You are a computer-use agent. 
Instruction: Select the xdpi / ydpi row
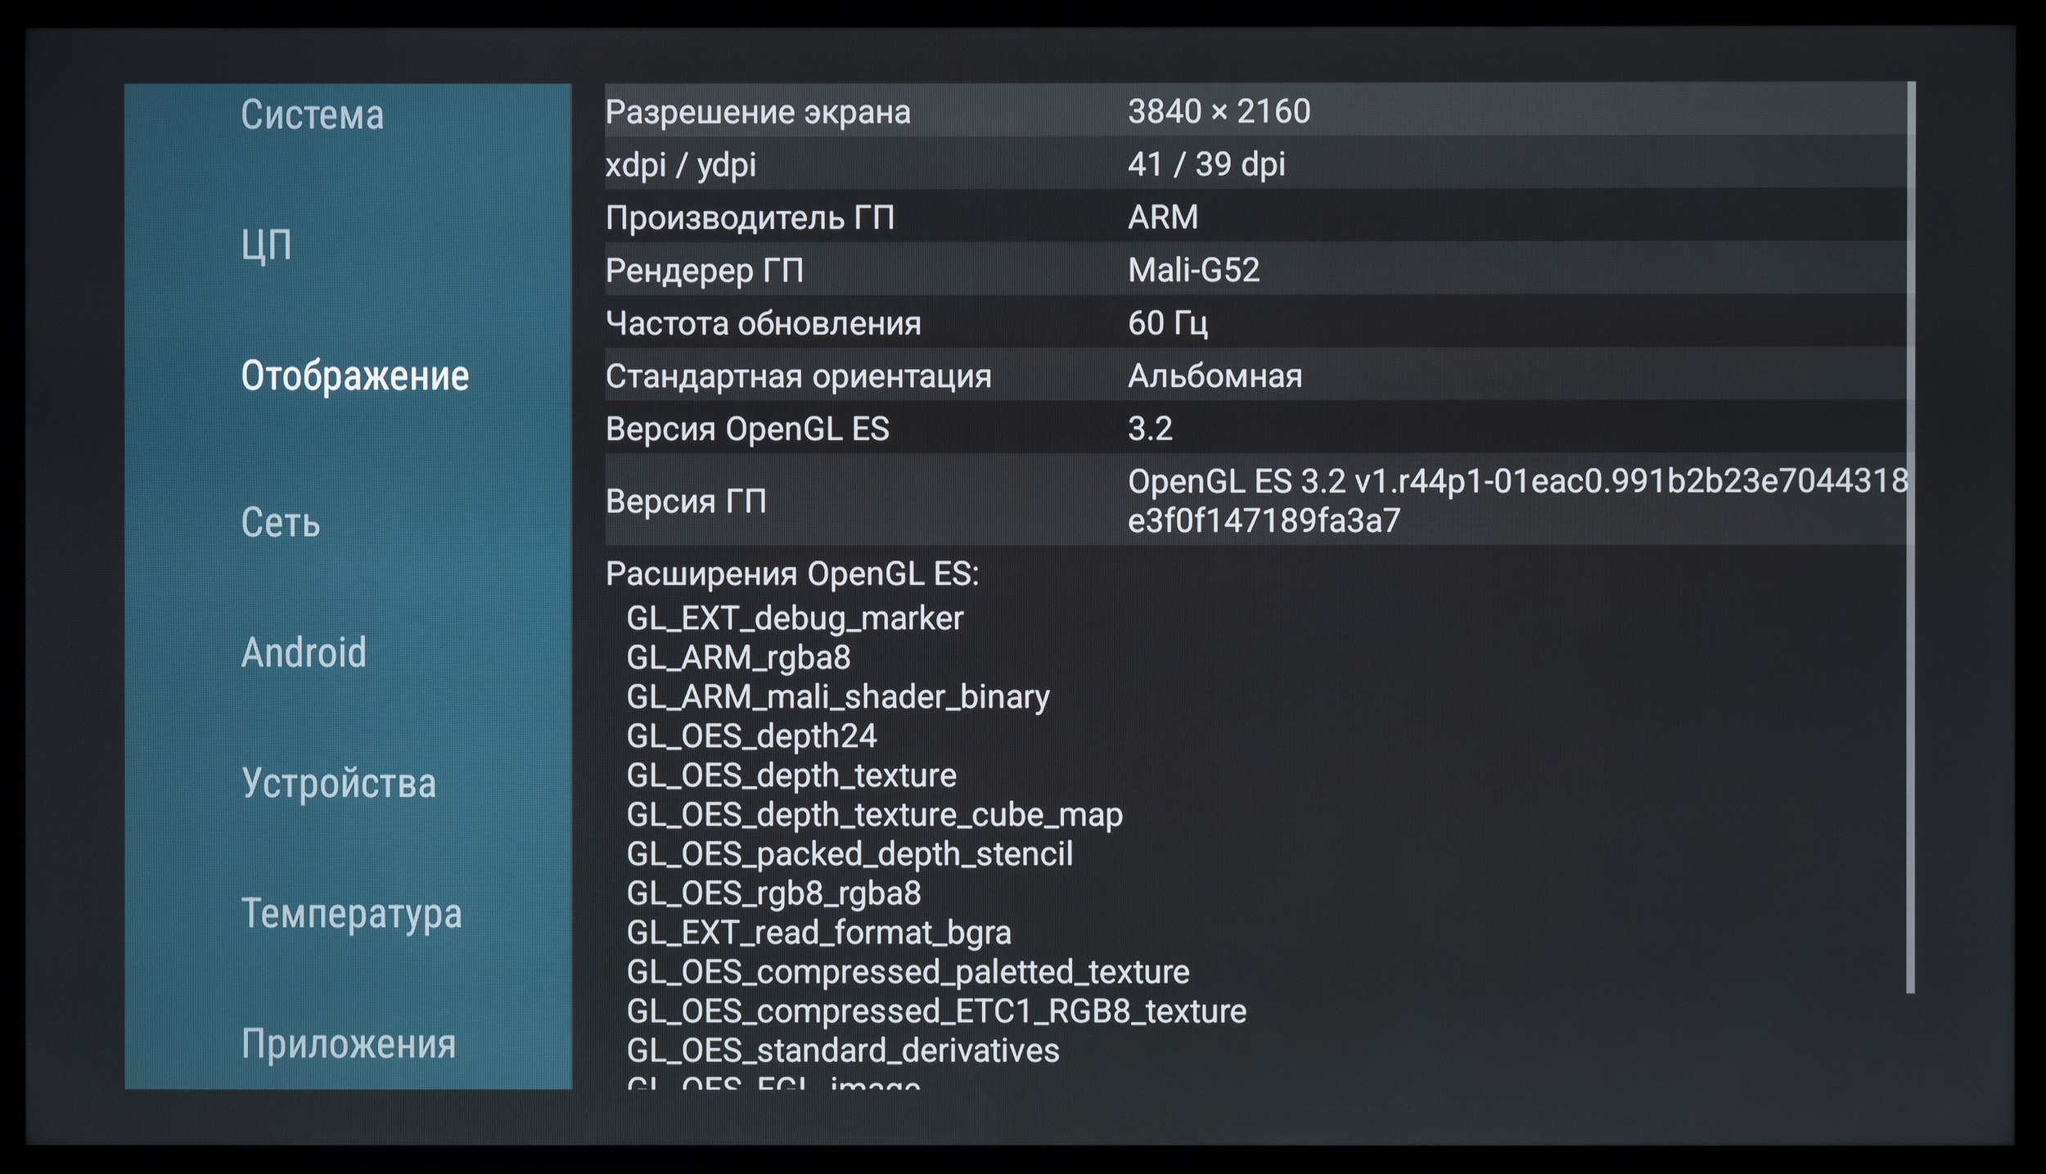click(1256, 164)
